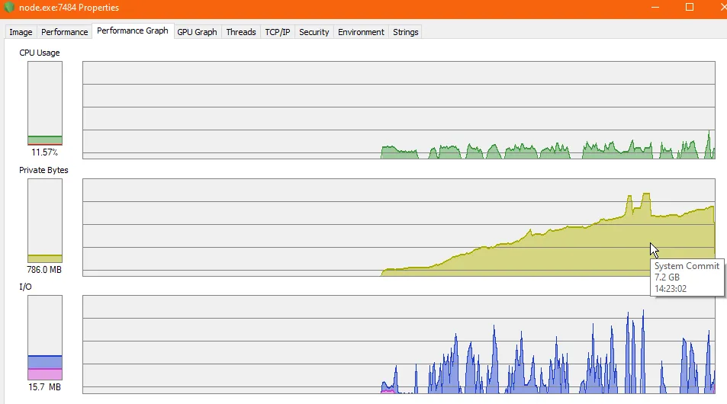Click the Private Bytes history graph
This screenshot has height=404, width=727.
(399, 227)
